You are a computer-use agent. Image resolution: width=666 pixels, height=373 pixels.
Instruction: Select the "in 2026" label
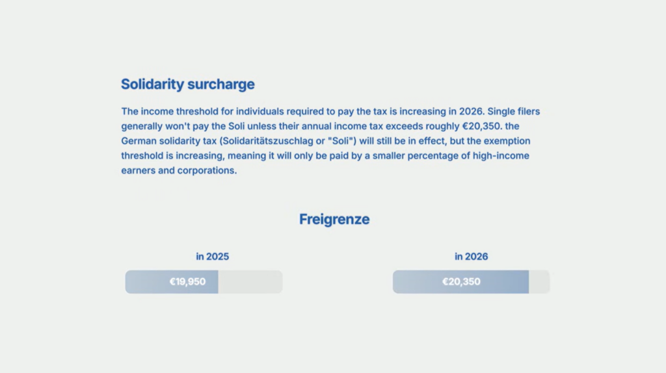[471, 257]
